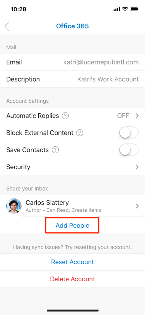Open Carlos Slattery permissions chevron

coord(137,206)
